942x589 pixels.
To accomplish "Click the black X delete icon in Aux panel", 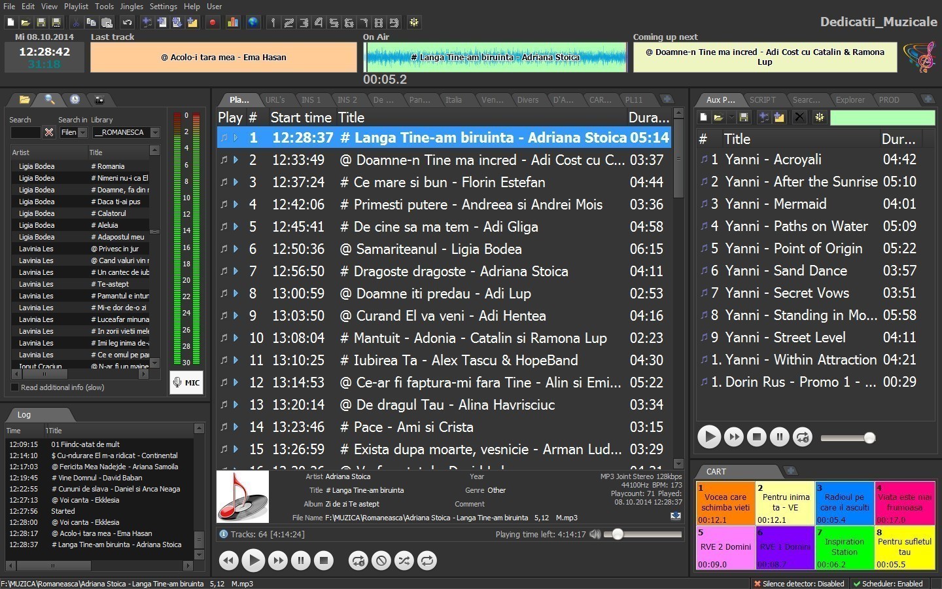I will click(x=799, y=117).
